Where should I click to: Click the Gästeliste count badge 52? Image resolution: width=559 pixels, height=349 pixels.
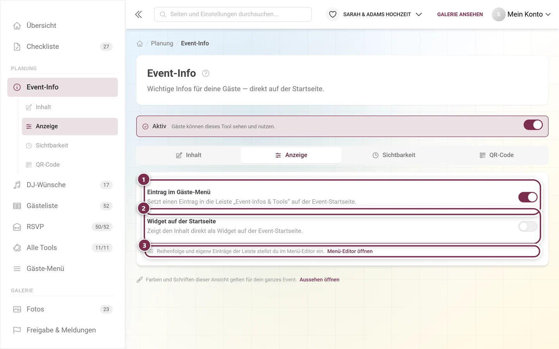106,206
